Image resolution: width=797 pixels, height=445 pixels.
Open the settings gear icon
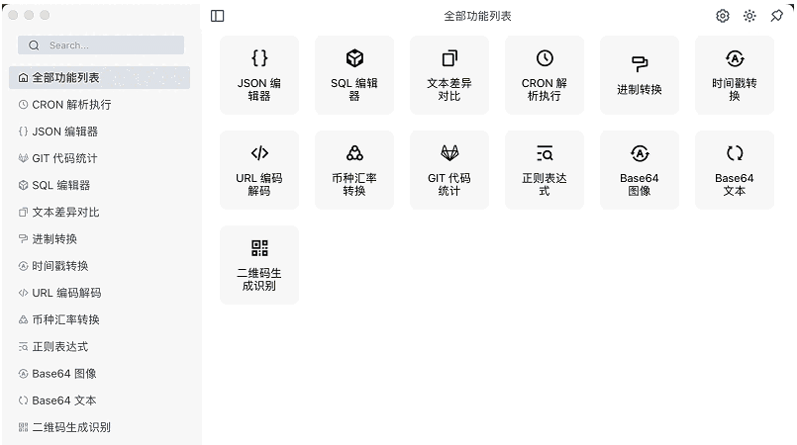coord(723,16)
